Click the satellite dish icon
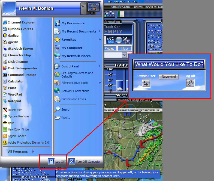The height and width of the screenshot is (181, 214). [x=126, y=40]
